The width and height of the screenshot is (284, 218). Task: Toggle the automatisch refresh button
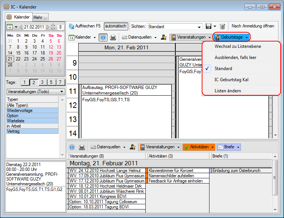tap(116, 26)
